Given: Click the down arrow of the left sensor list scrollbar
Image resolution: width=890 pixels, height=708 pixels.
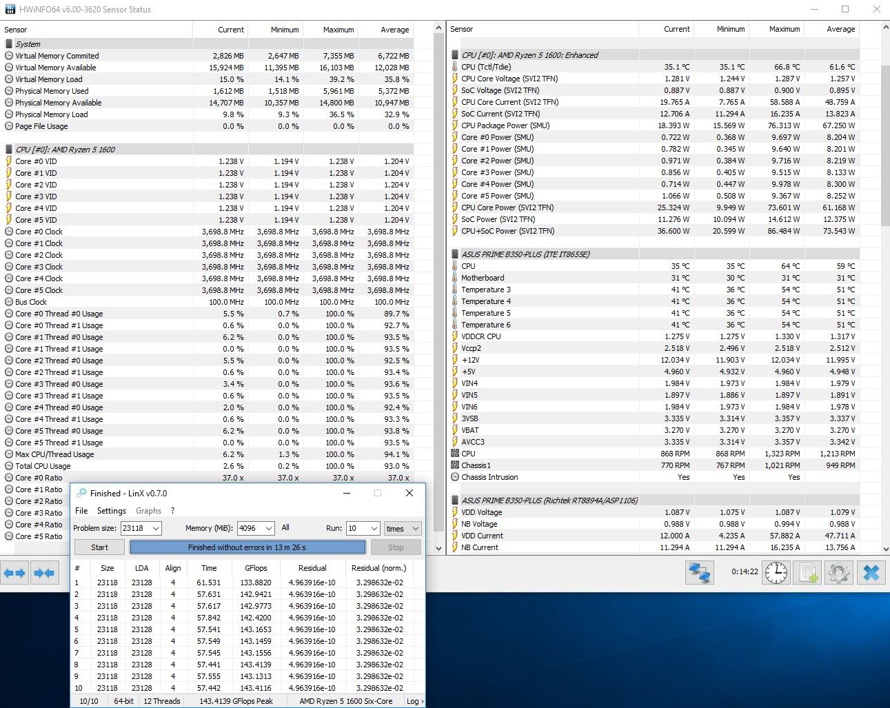Looking at the screenshot, I should [439, 549].
